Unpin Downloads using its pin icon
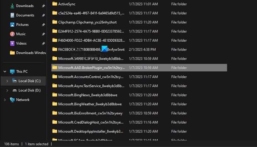Screen dimensions: 257x147 [x=43, y=6]
